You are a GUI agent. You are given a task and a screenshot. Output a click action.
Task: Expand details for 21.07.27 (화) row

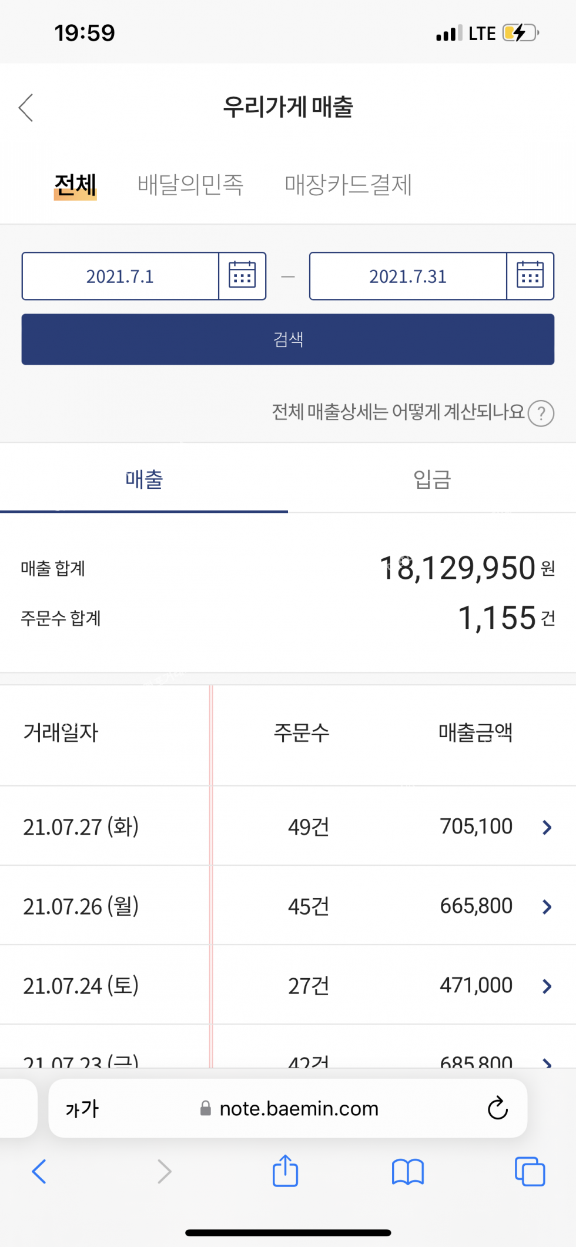point(547,827)
